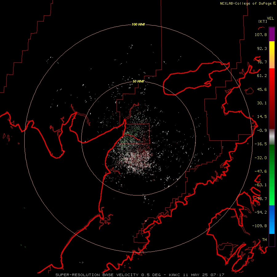Click the 76.7 velocity scale value

[x=262, y=62]
